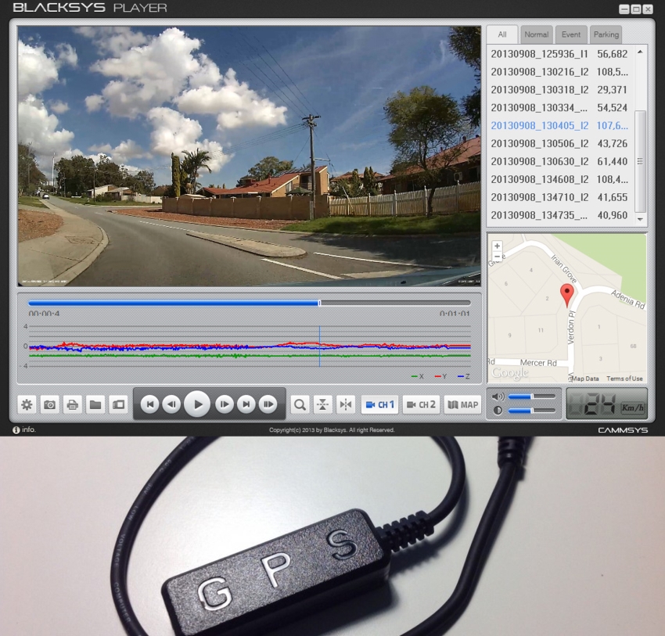Image resolution: width=665 pixels, height=636 pixels.
Task: Click the red map location pin
Action: tap(567, 296)
